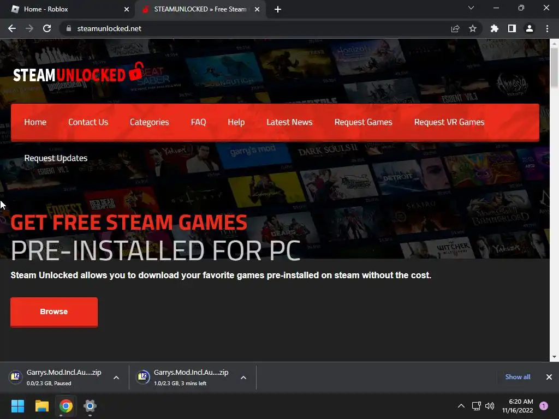Viewport: 559px width, 419px height.
Task: Click the Garrys.Mod download with 3 mins left
Action: [192, 378]
